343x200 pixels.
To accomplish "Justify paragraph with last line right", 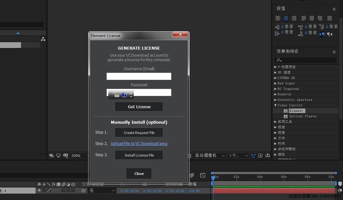I will [320, 18].
